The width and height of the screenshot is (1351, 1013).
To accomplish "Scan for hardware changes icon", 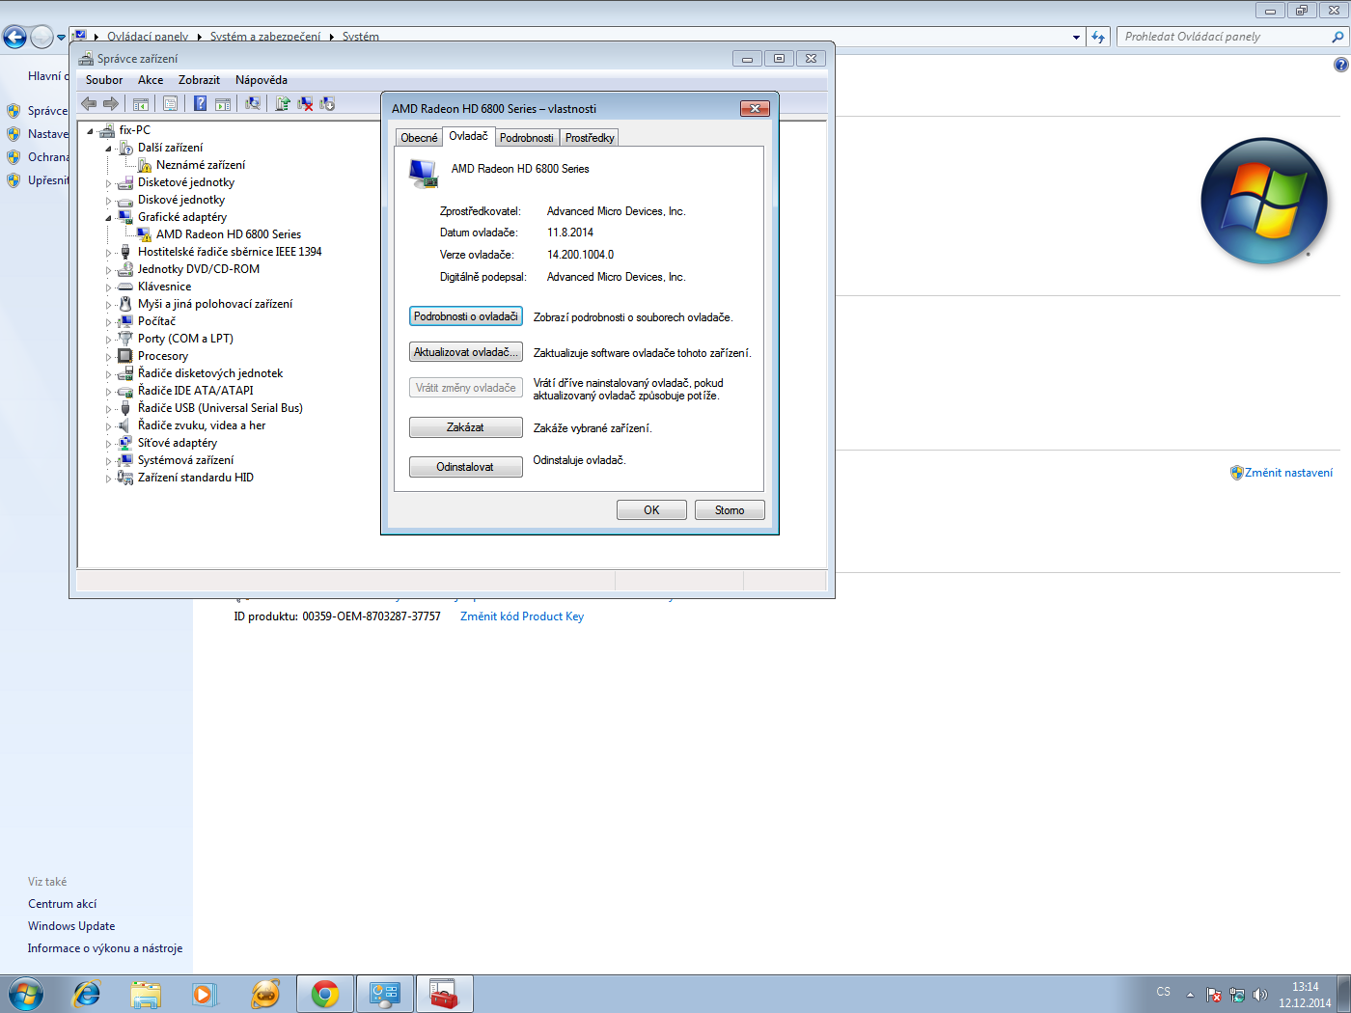I will coord(253,103).
